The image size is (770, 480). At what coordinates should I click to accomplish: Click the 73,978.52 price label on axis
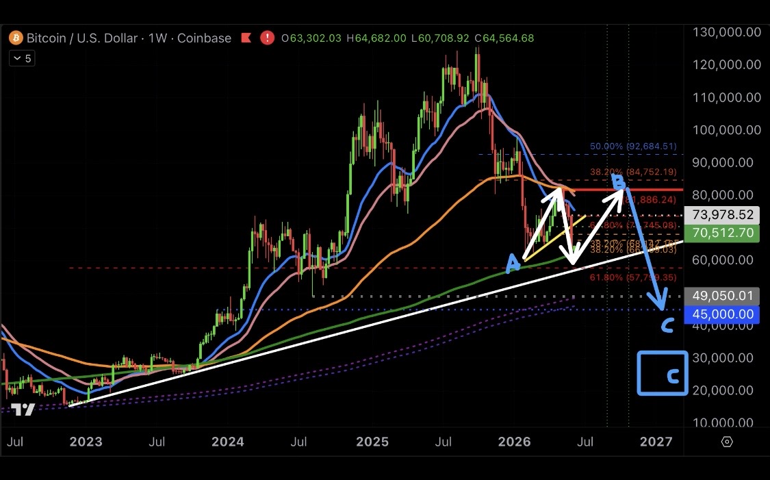pos(722,215)
